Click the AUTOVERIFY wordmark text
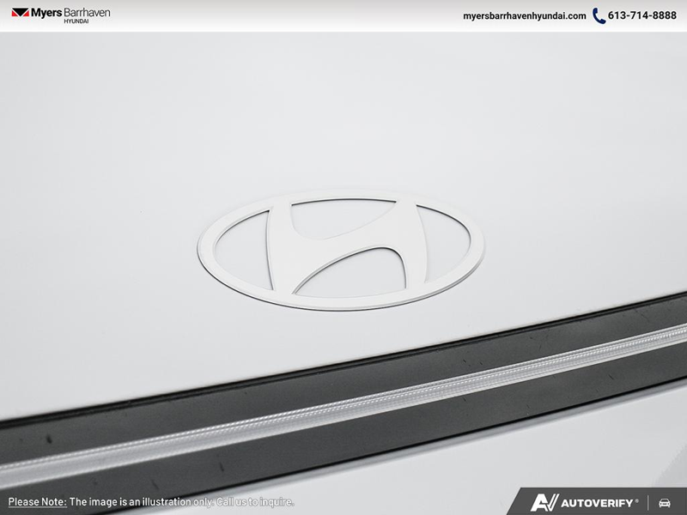The image size is (687, 515). (x=594, y=502)
